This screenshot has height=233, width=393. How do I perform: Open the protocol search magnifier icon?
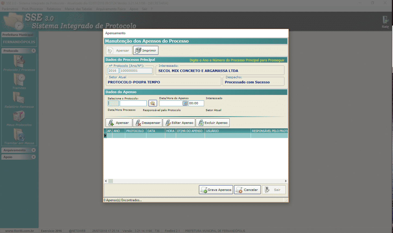(x=153, y=103)
